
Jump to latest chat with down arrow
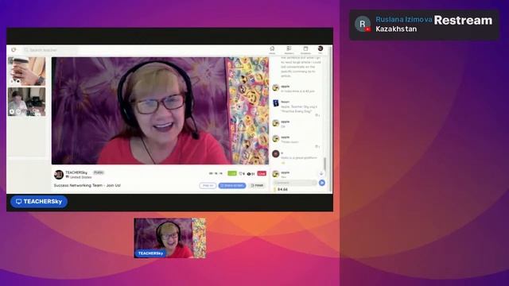pyautogui.click(x=321, y=173)
